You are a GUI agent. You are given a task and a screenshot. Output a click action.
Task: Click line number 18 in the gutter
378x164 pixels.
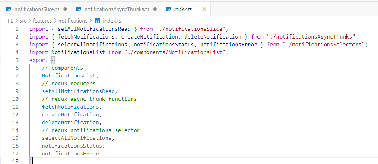tap(16, 161)
